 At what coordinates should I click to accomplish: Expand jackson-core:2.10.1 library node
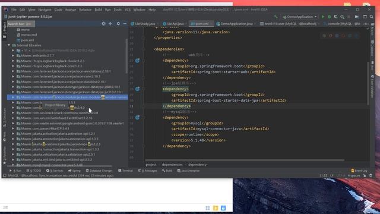point(13,77)
